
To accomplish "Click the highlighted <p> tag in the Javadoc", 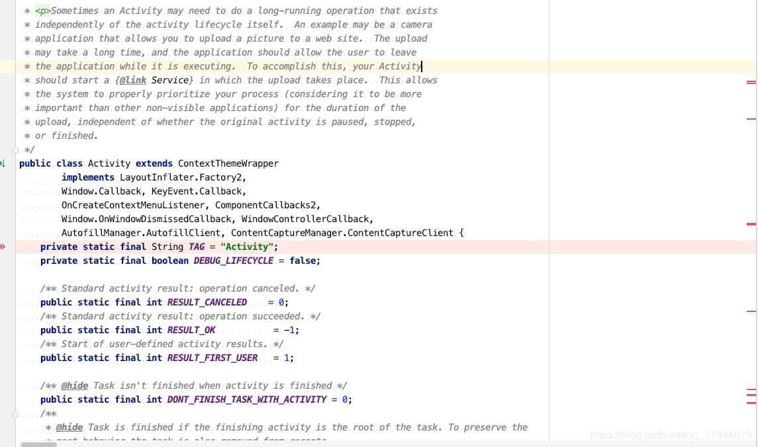I will pyautogui.click(x=42, y=11).
